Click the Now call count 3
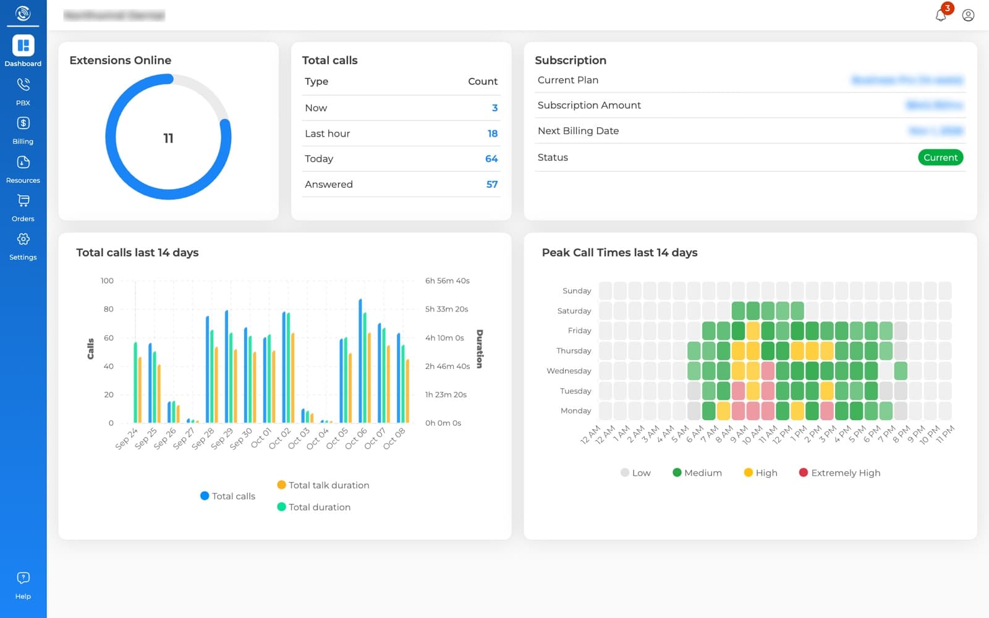This screenshot has height=618, width=989. tap(494, 108)
